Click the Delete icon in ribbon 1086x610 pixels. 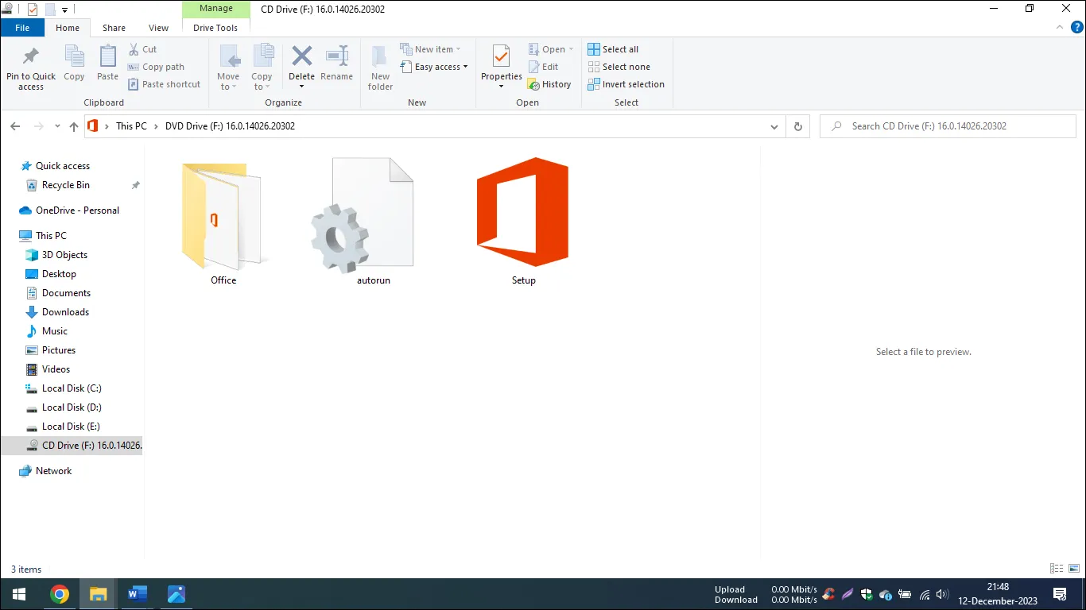301,57
